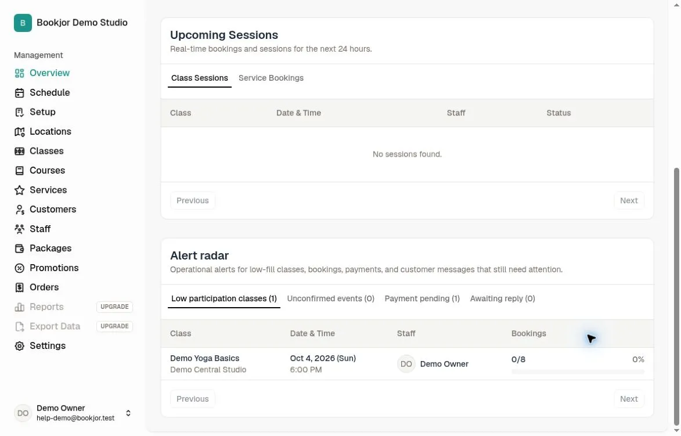The width and height of the screenshot is (681, 436).
Task: Select the Services star icon
Action: pos(19,190)
